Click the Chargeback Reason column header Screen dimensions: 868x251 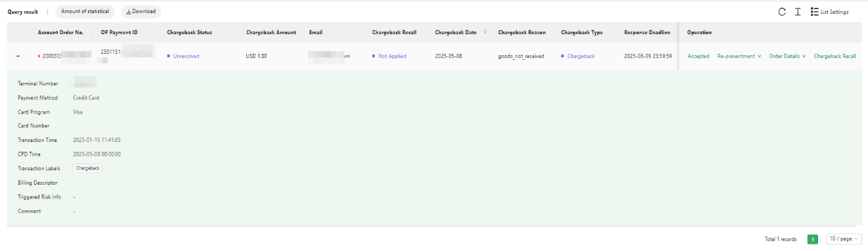pyautogui.click(x=522, y=32)
